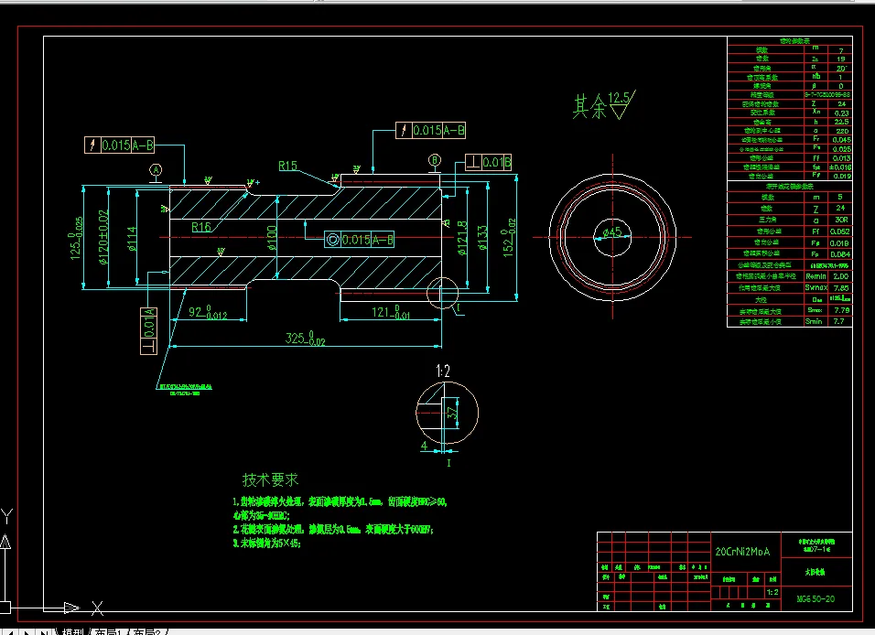Click the UCS X axis arrow icon
This screenshot has height=635, width=875.
coord(71,608)
